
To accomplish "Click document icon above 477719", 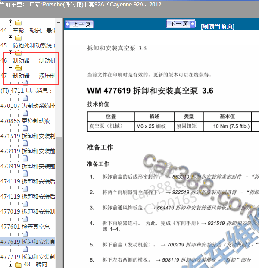I will 25,249.
